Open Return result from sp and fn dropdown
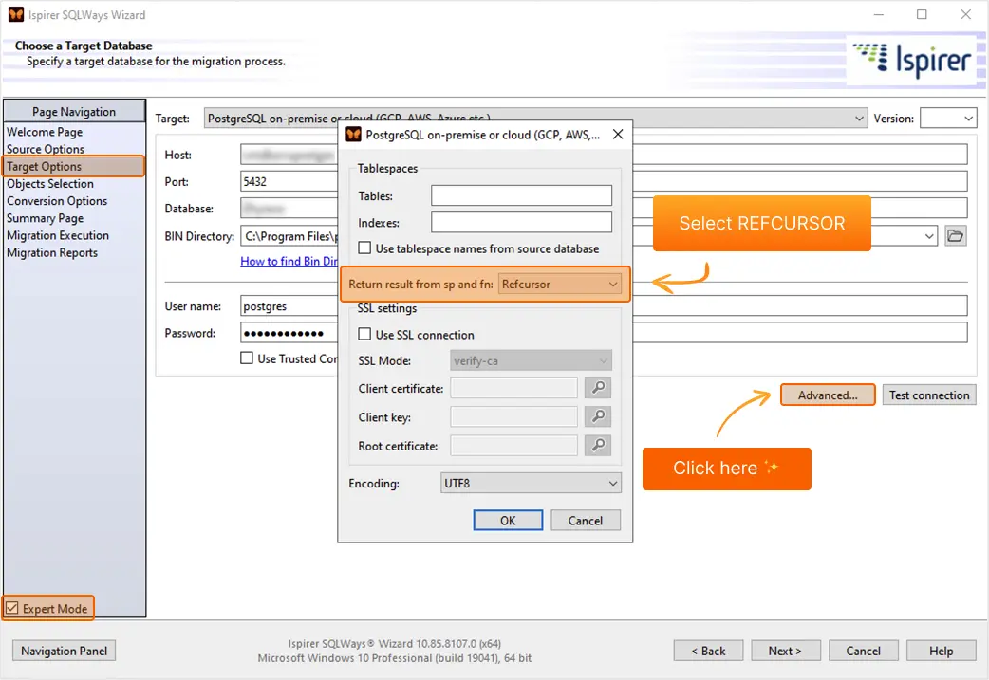989x680 pixels. 559,285
